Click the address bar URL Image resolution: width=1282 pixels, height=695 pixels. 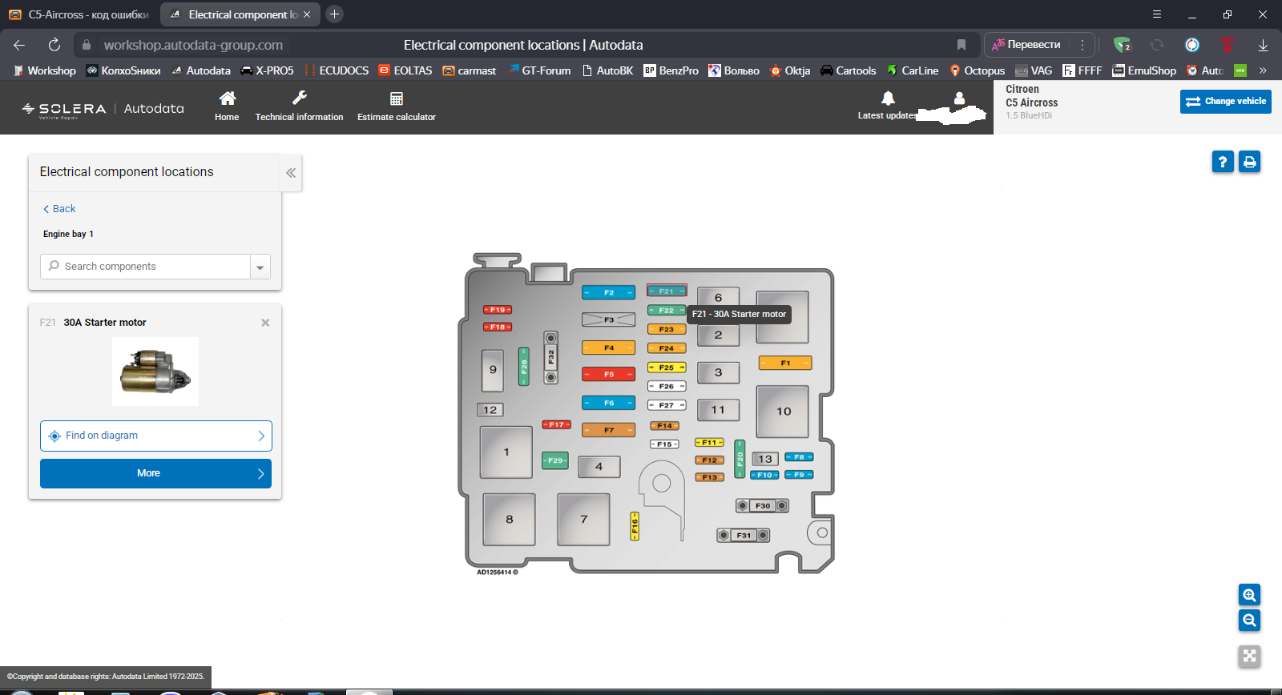(193, 45)
